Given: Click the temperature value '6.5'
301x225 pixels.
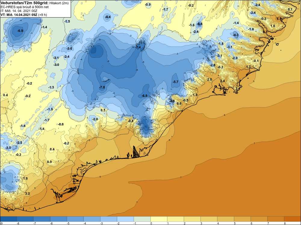Looking at the screenshot, I should [279, 19].
